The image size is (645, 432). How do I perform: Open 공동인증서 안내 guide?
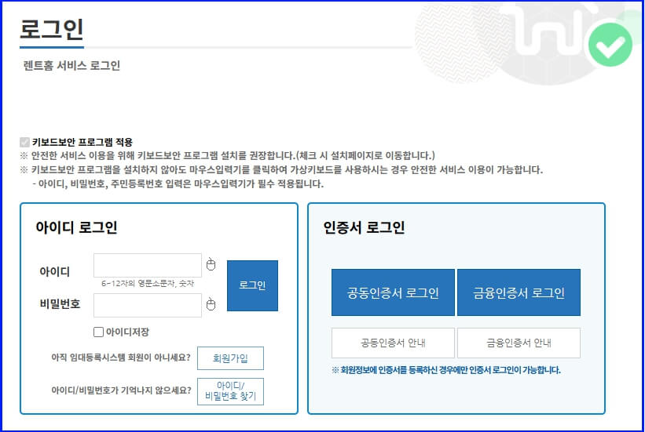coord(393,343)
